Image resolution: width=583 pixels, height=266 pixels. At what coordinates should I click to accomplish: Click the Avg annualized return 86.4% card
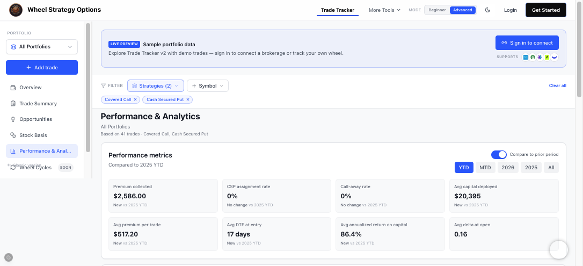point(390,234)
